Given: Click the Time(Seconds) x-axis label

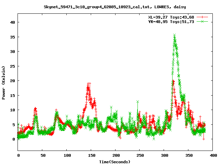Looking at the screenshot, I should [114, 162].
